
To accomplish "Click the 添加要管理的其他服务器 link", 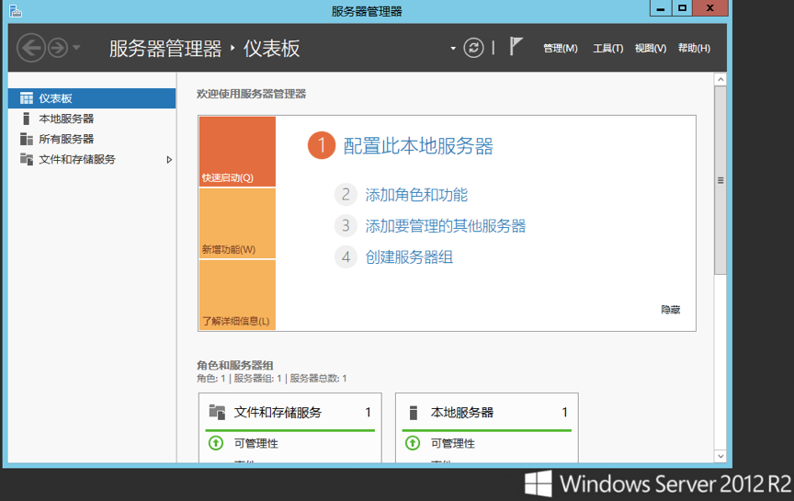I will [x=446, y=225].
